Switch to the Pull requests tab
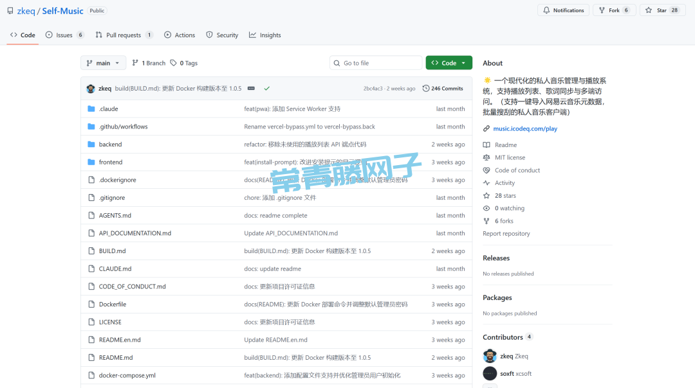 coord(124,35)
